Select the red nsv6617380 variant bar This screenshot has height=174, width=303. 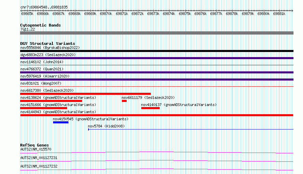tap(85, 94)
